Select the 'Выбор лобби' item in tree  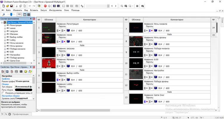click(x=16, y=37)
